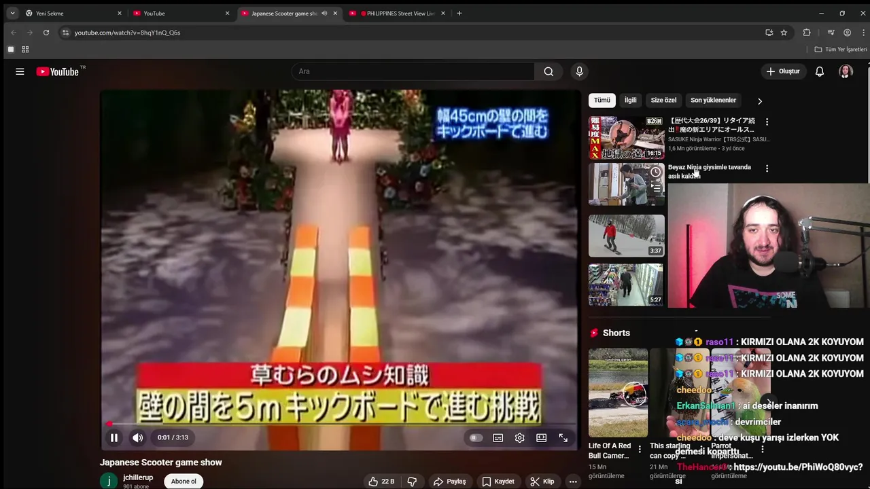This screenshot has width=870, height=489.
Task: Select the İlgili filter chip
Action: [x=631, y=101]
